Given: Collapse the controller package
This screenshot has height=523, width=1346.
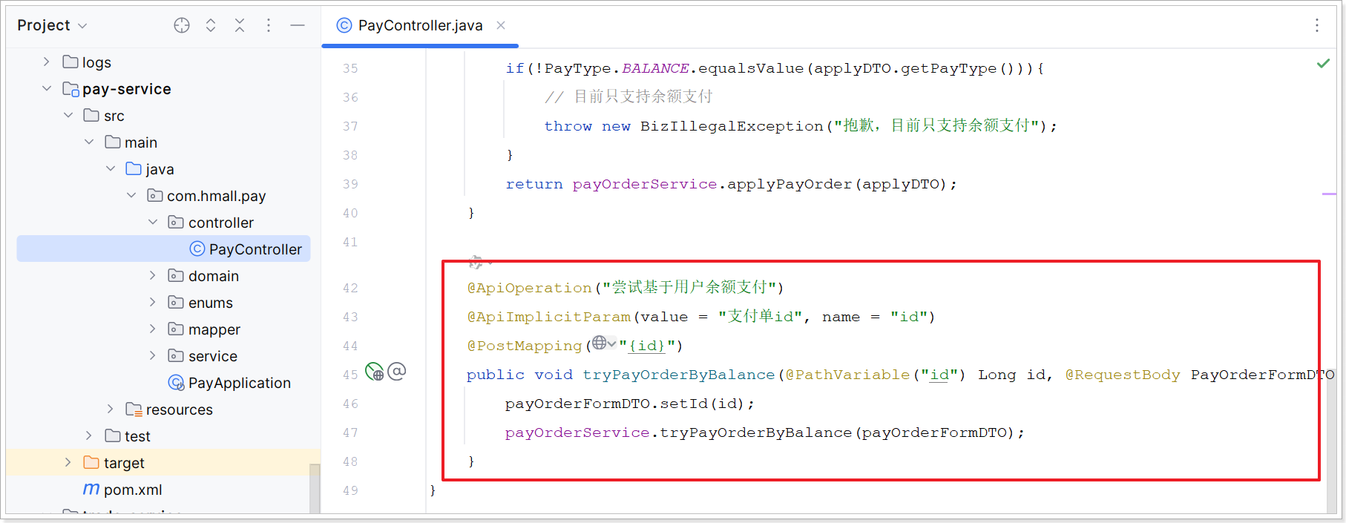Looking at the screenshot, I should [x=153, y=223].
